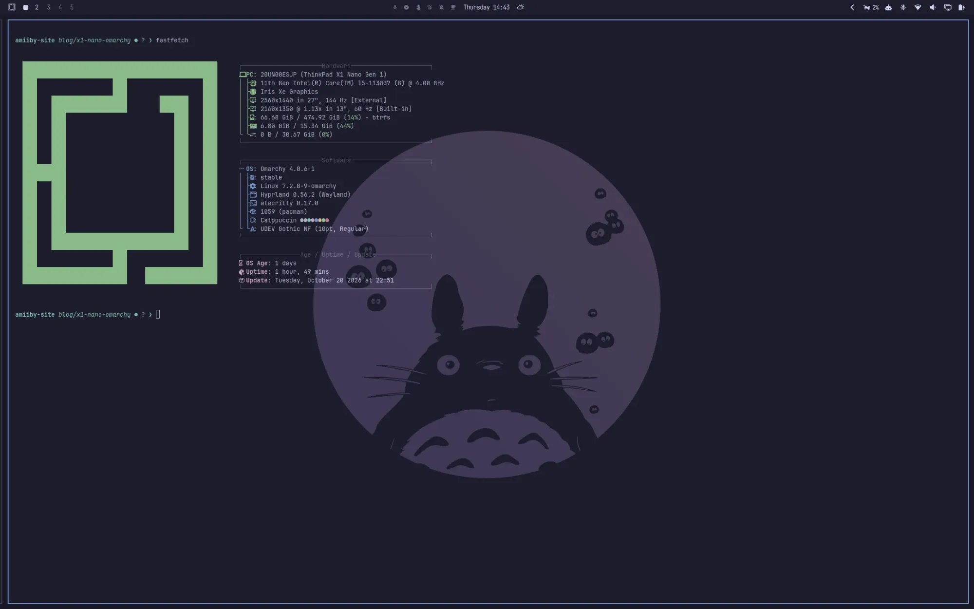Open the display monitors icon

click(948, 7)
